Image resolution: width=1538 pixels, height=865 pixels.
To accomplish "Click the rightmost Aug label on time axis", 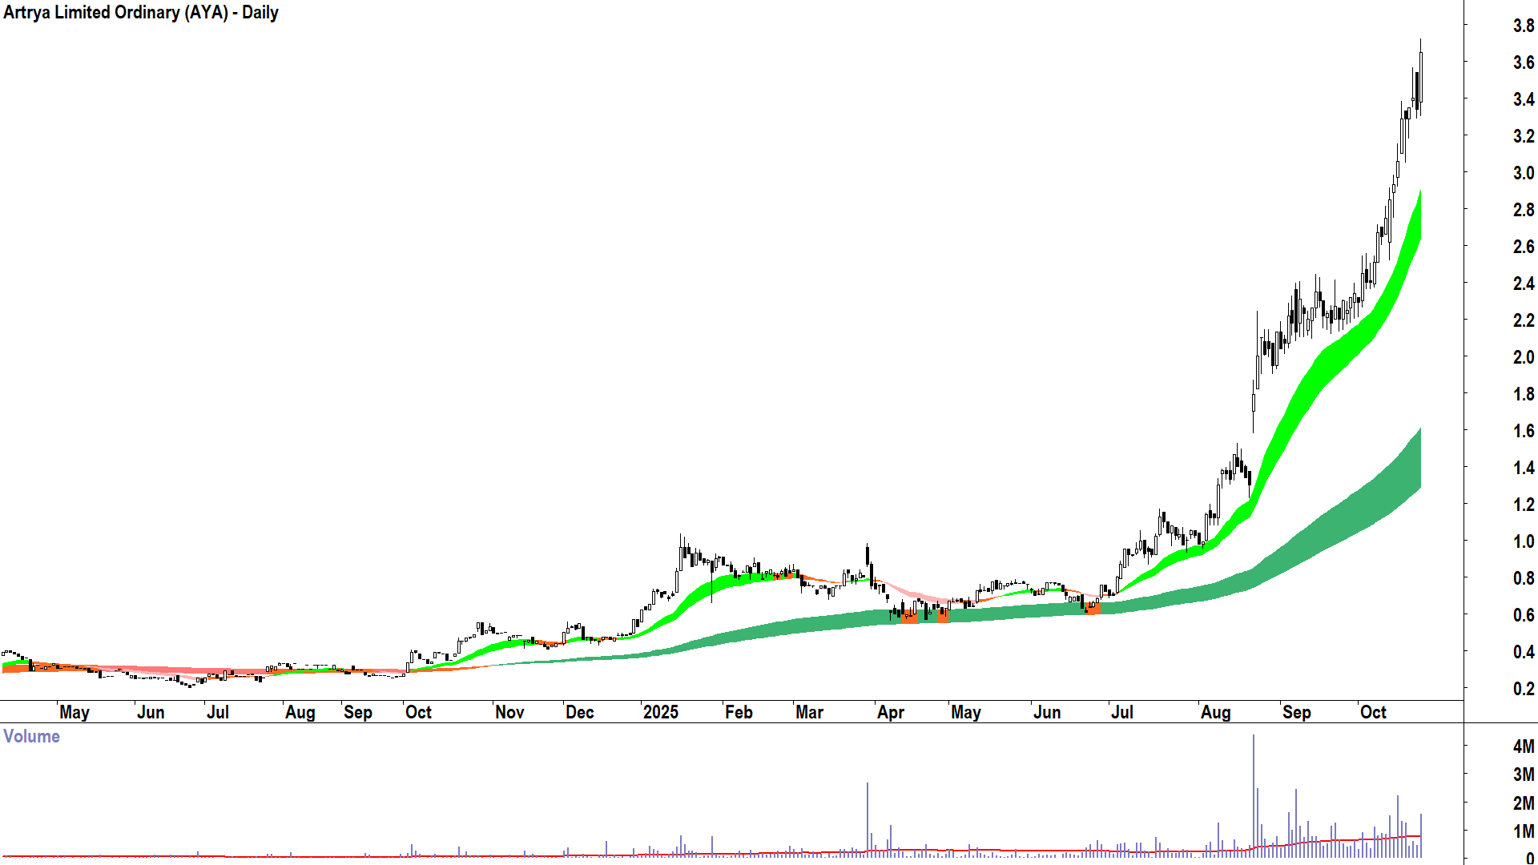I will pyautogui.click(x=1215, y=712).
